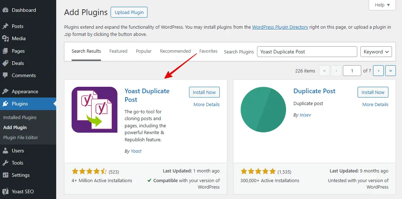Open the WordPress Plugin Directory link
Image resolution: width=402 pixels, height=199 pixels.
(x=280, y=27)
